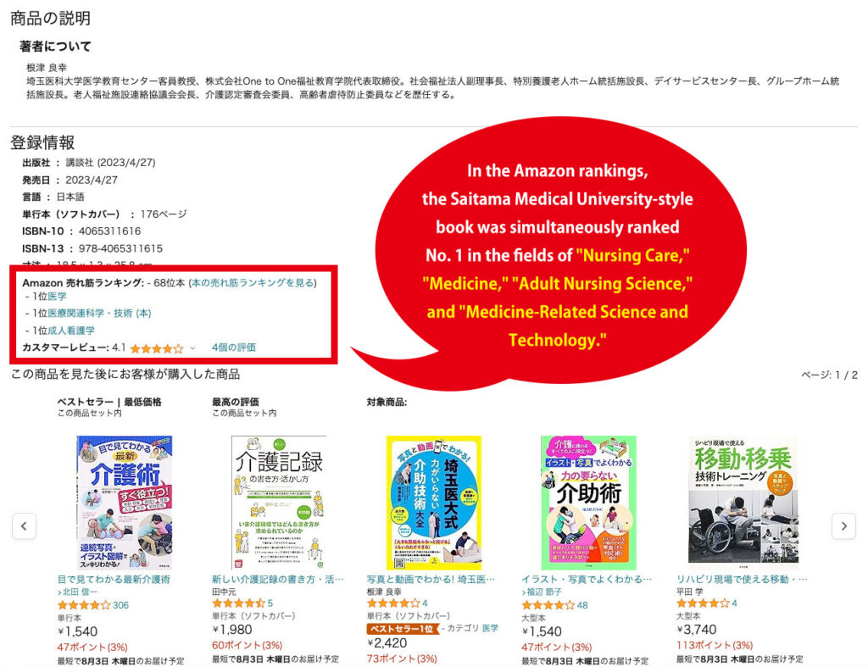868x667 pixels.
Task: Open author link 福辺 節子
Action: 544,592
